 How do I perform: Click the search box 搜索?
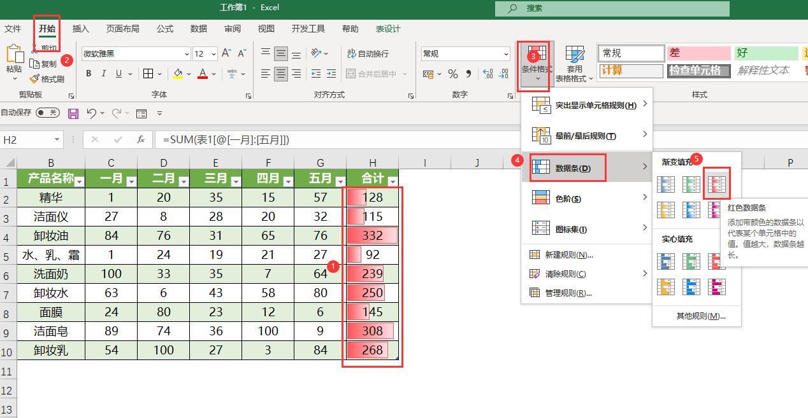(x=612, y=8)
